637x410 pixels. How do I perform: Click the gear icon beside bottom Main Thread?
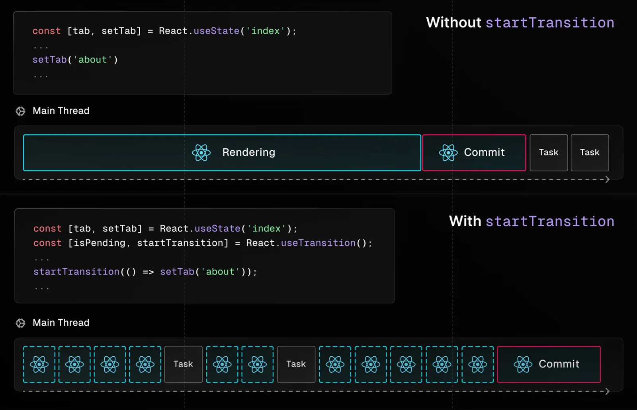click(x=20, y=323)
